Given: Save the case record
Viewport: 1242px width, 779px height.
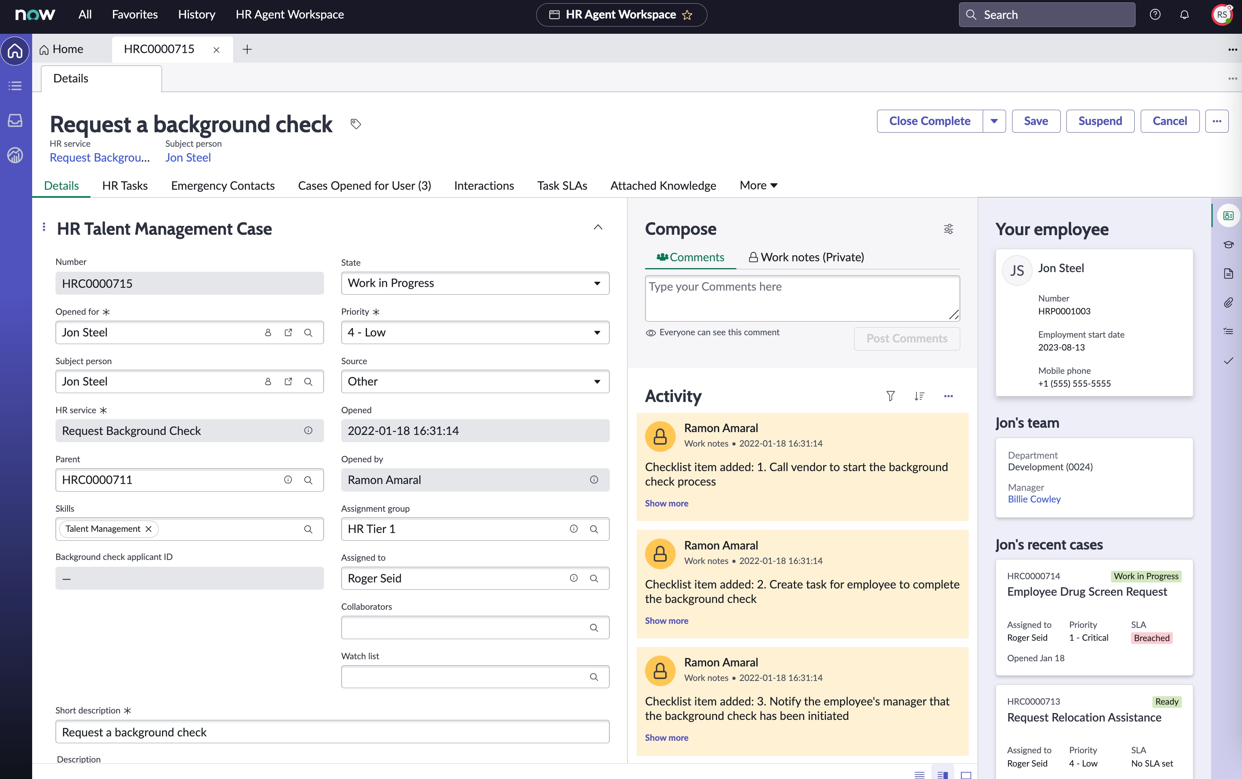Looking at the screenshot, I should click(x=1035, y=121).
